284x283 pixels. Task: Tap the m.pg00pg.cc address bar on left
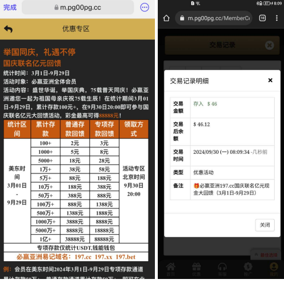(77, 7)
